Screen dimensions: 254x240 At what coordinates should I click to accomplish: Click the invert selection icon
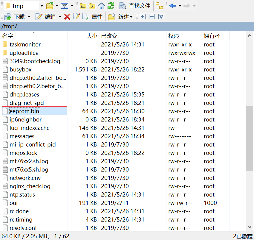(x=161, y=17)
